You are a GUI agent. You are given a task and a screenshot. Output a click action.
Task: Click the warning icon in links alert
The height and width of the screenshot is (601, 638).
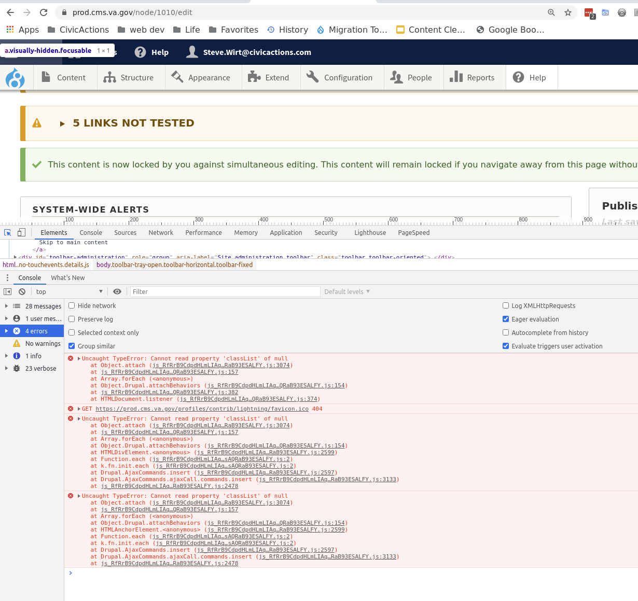click(x=37, y=123)
